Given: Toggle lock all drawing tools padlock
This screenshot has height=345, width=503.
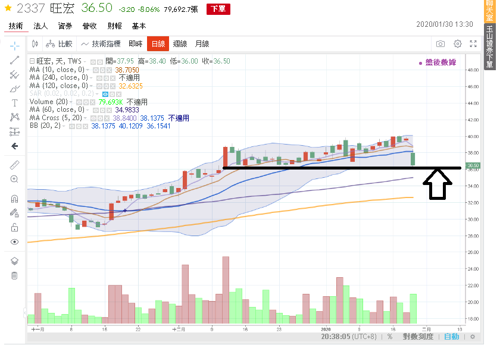Looking at the screenshot, I should (x=14, y=228).
